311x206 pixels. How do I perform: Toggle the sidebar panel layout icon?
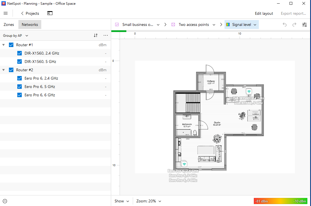pyautogui.click(x=50, y=13)
